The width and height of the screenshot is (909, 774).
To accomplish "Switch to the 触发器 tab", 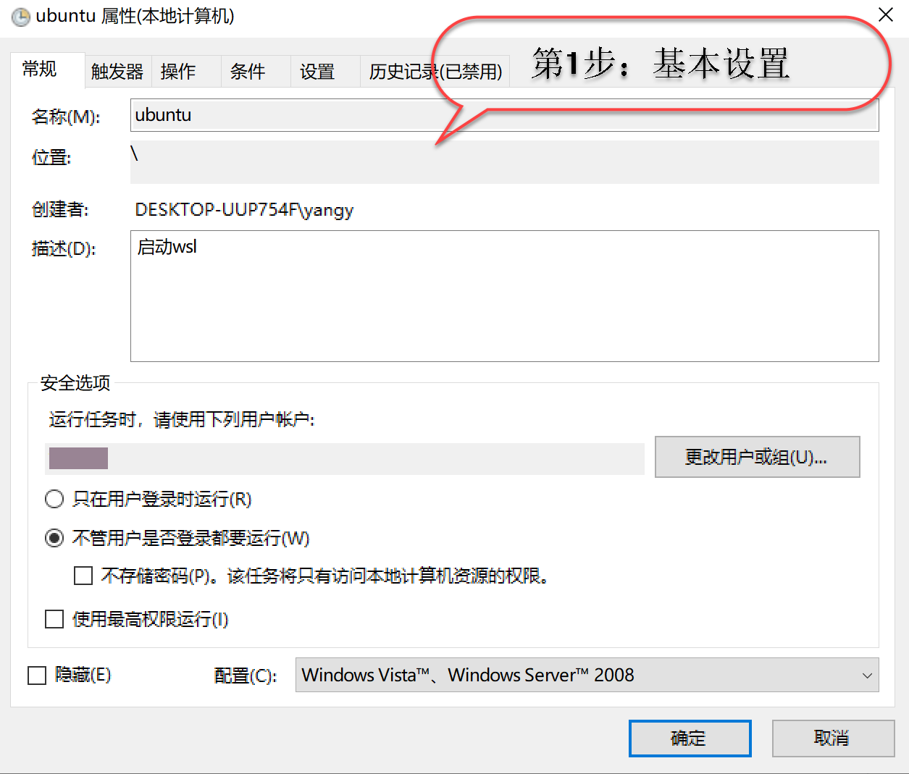I will (x=117, y=72).
